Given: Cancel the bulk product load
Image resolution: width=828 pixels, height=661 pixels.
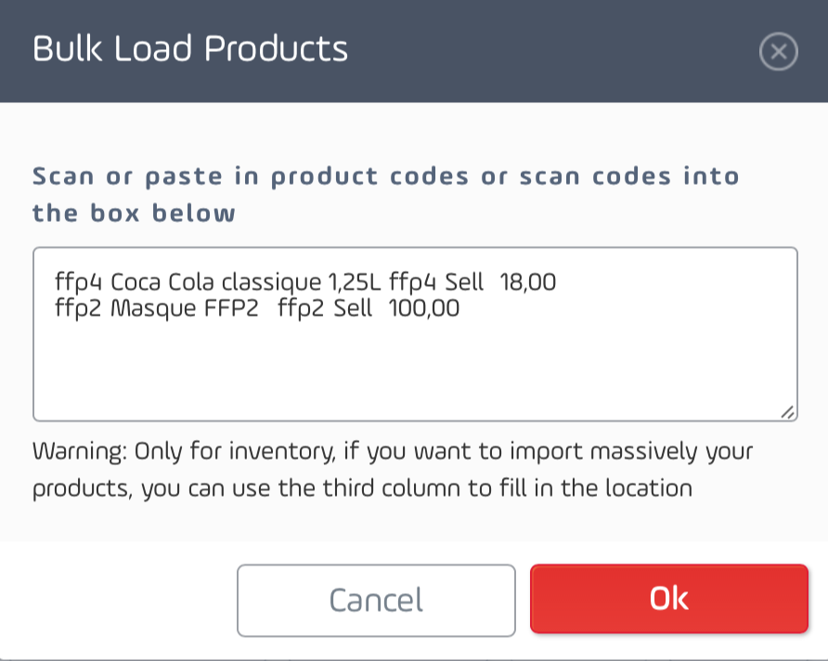Looking at the screenshot, I should tap(376, 601).
